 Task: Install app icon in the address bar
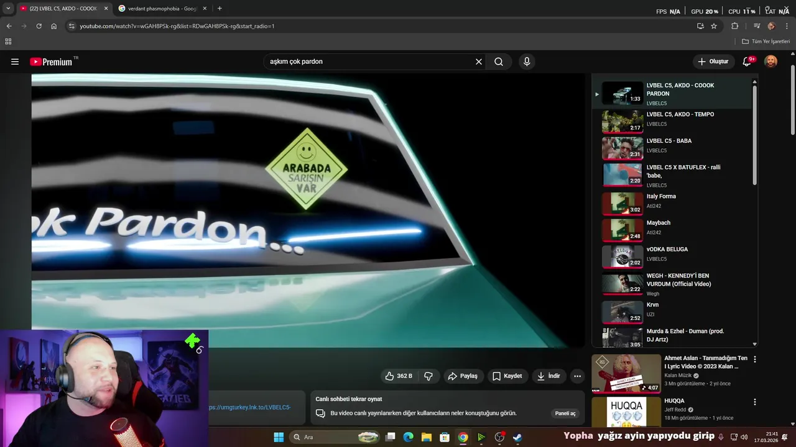[x=700, y=26]
